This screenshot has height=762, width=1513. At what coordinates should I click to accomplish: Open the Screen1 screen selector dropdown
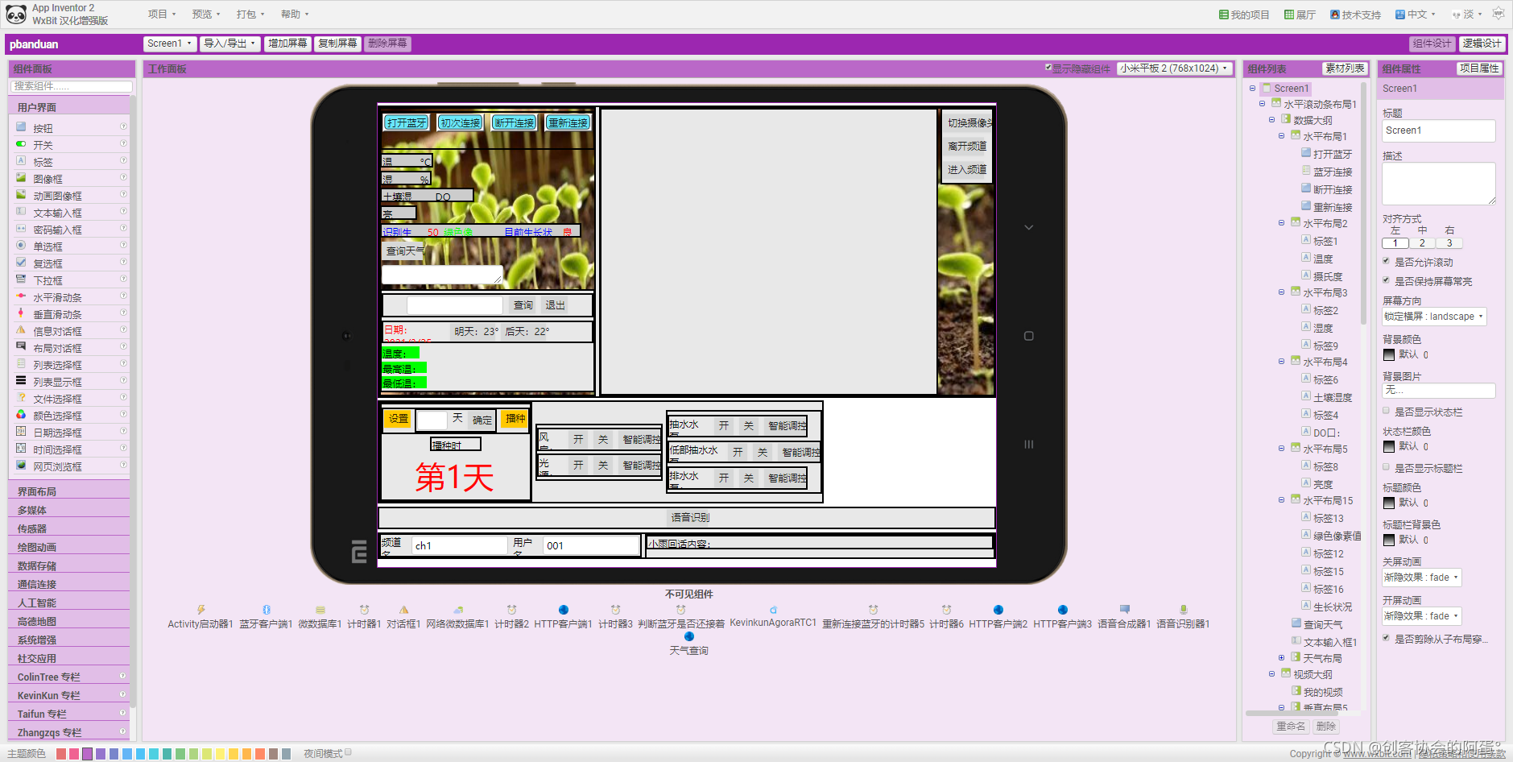click(170, 43)
